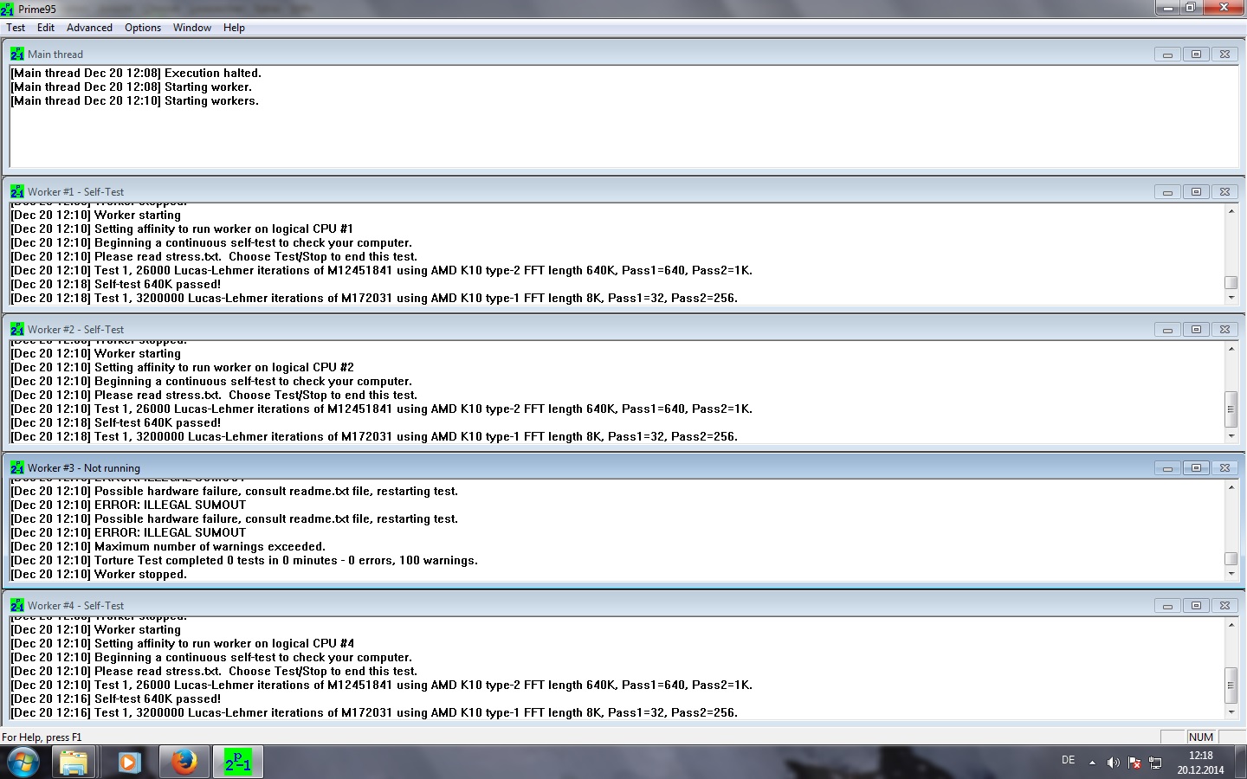Open the Advanced menu
Viewport: 1247px width, 779px height.
pos(90,28)
